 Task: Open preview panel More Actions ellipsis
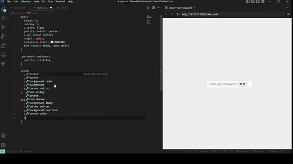[x=287, y=8]
